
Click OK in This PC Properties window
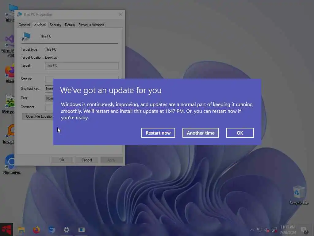tap(62, 160)
